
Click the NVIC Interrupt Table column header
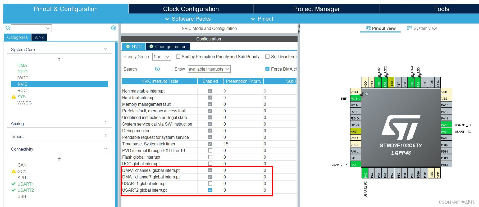pos(160,81)
